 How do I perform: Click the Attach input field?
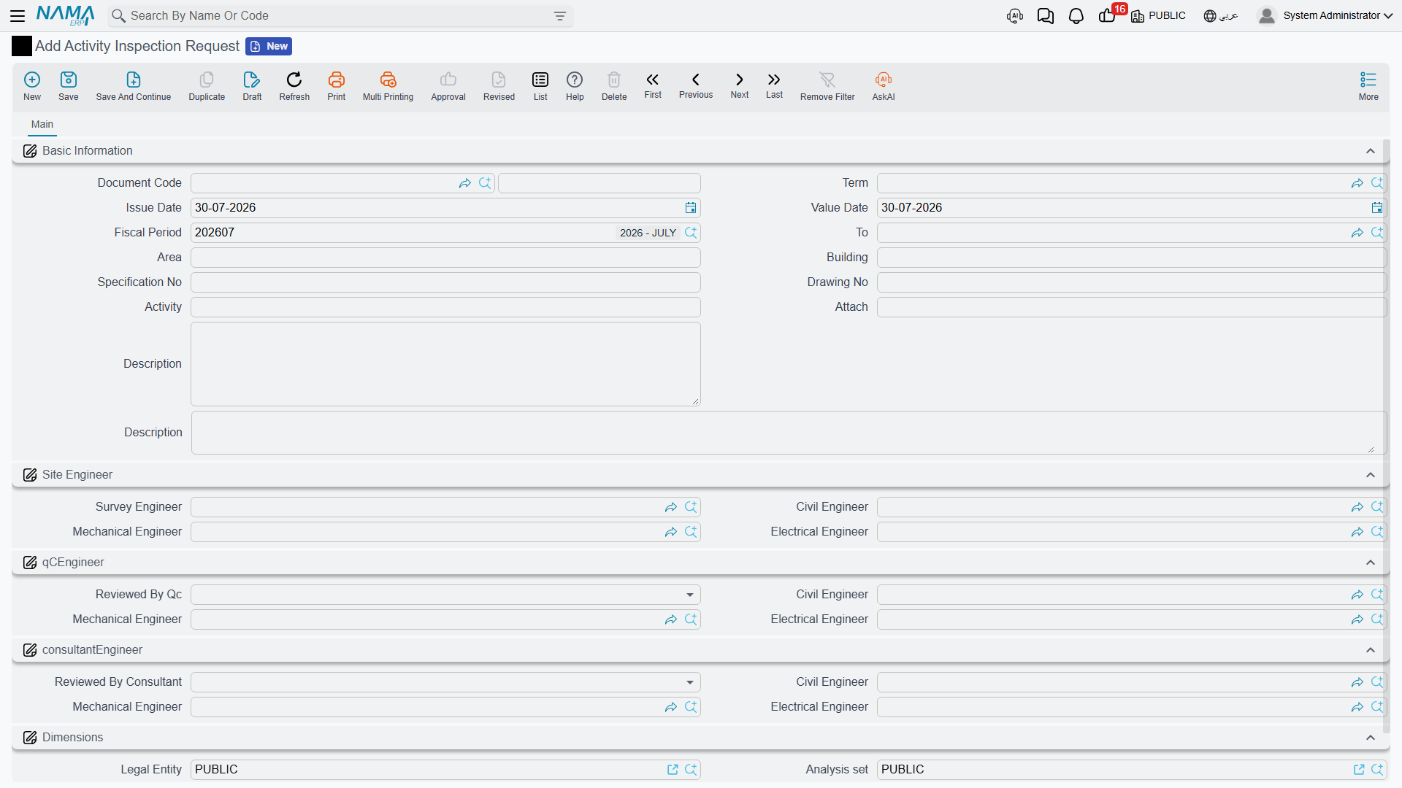(1131, 307)
